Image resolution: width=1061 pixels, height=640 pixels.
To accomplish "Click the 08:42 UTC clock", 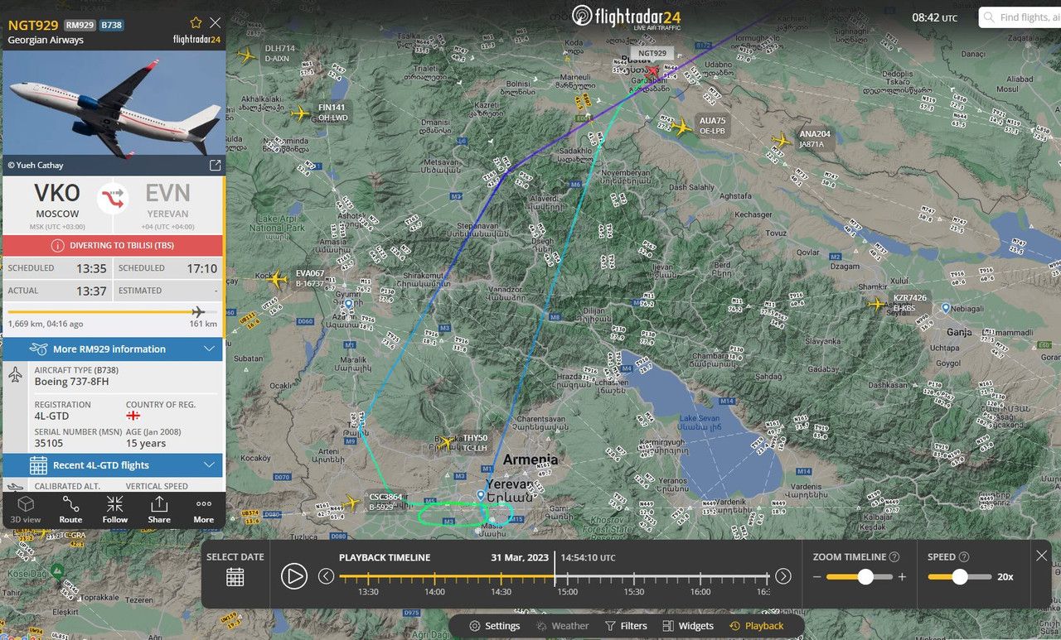I will [x=934, y=17].
